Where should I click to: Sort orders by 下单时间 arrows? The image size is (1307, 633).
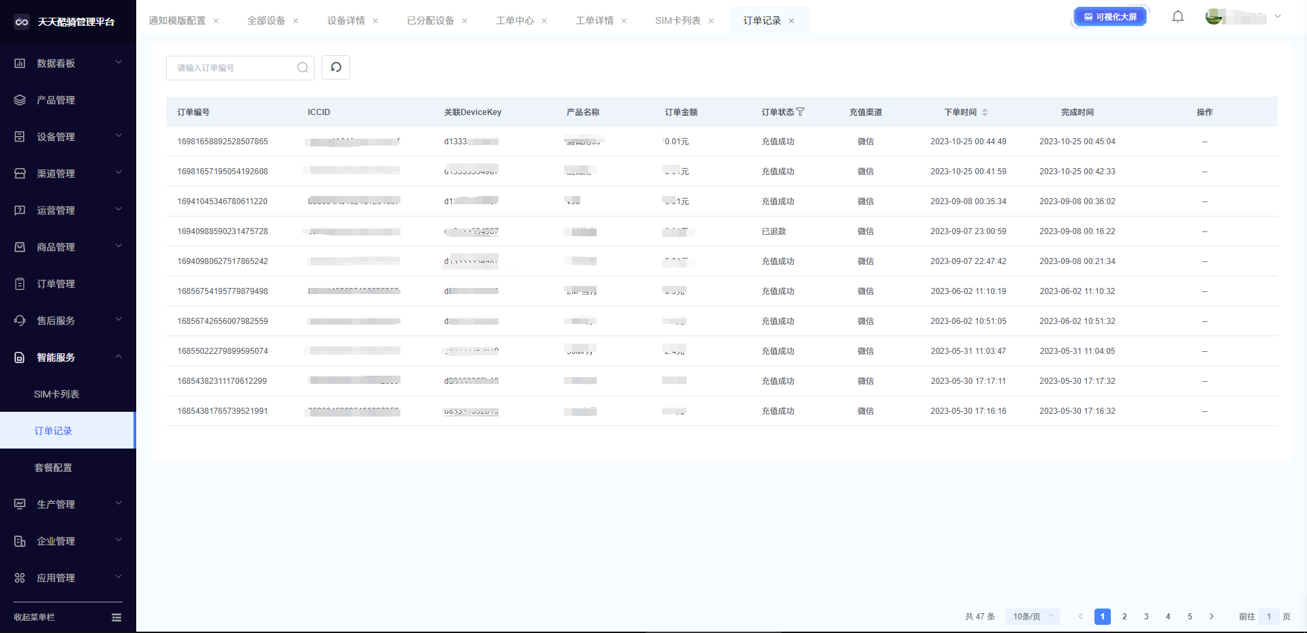tap(985, 112)
